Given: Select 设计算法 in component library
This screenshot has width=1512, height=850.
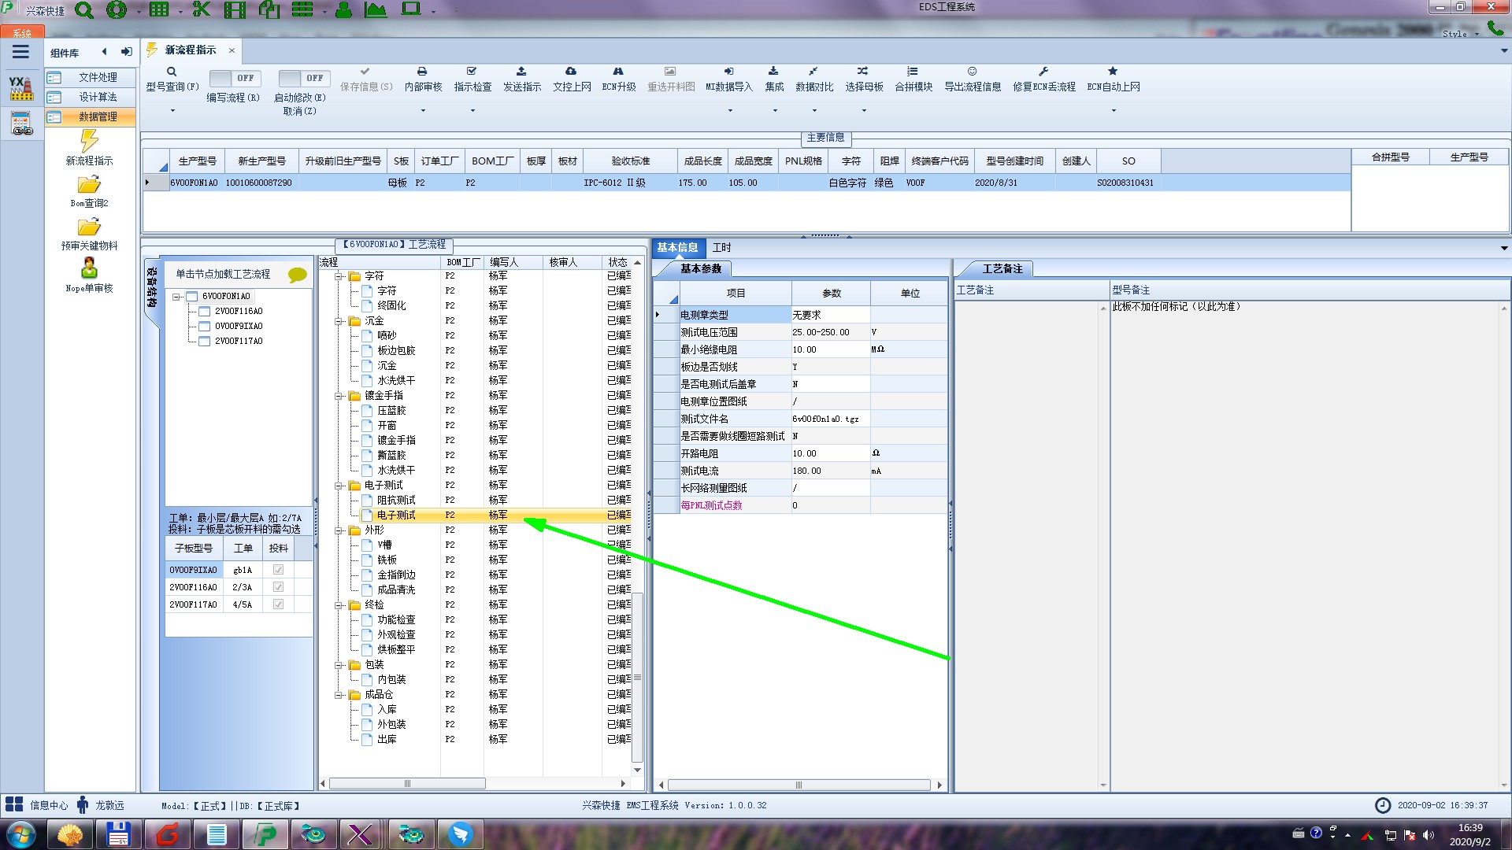Looking at the screenshot, I should (x=98, y=97).
